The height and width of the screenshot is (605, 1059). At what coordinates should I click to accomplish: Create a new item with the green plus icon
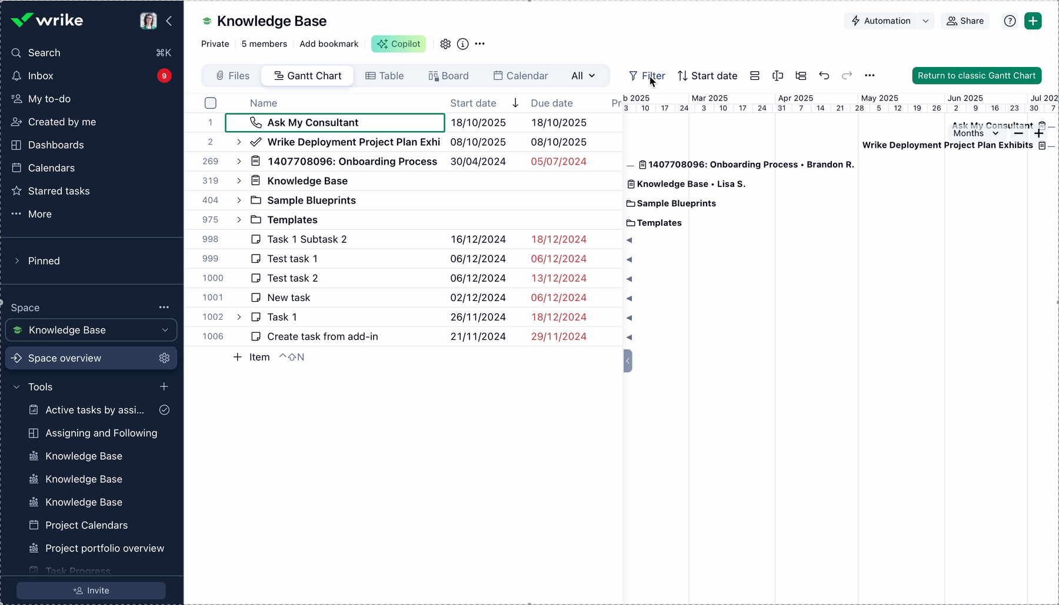1033,21
